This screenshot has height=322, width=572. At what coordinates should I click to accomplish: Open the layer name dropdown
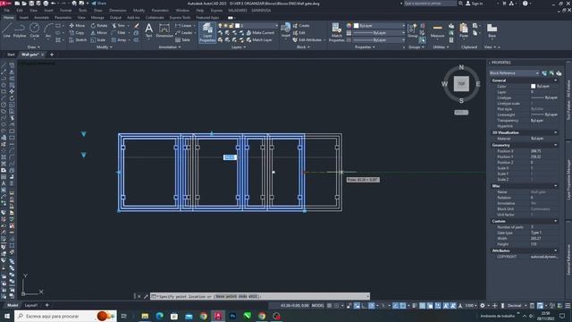pos(276,26)
